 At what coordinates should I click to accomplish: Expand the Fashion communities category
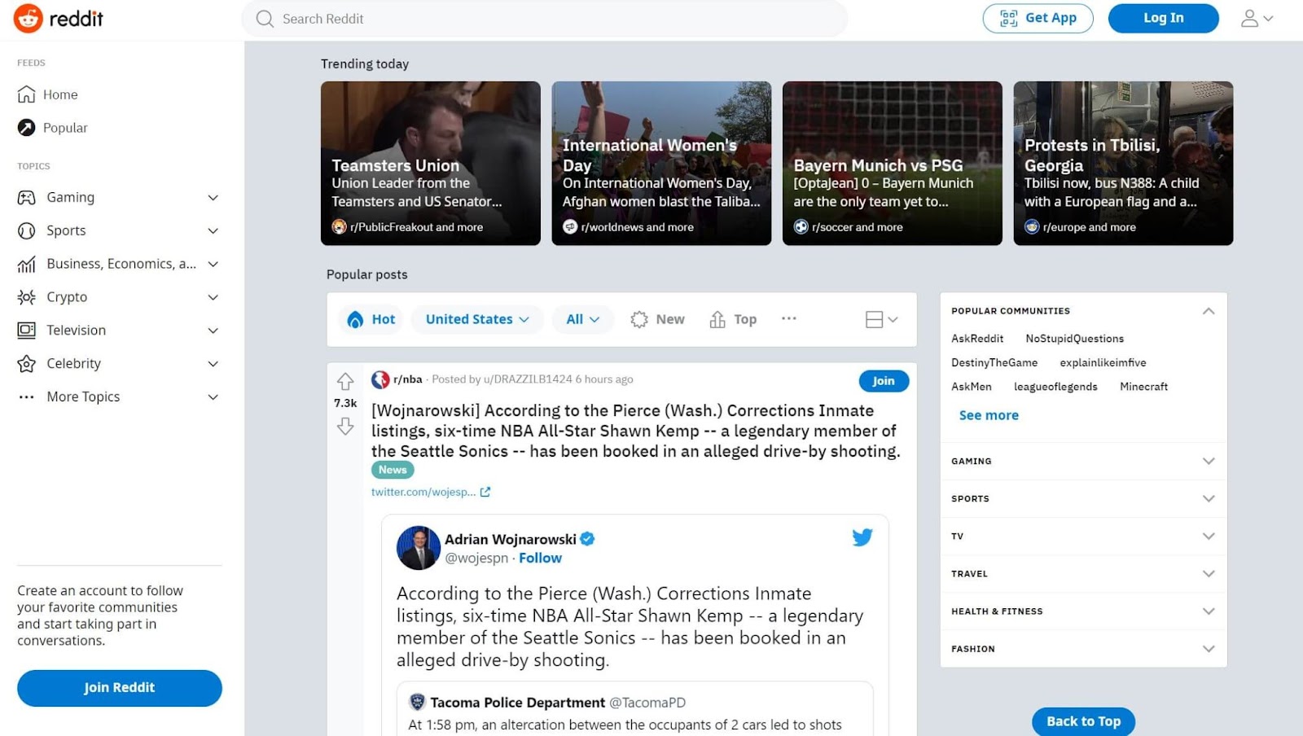coord(1083,649)
